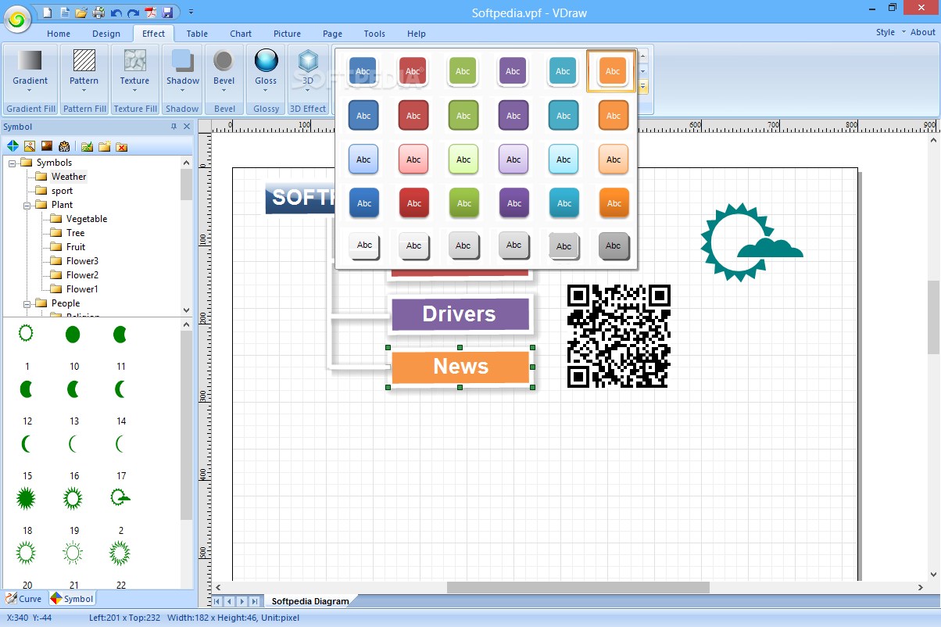Image resolution: width=941 pixels, height=627 pixels.
Task: Open the Tools ribbon tab
Action: pos(374,34)
